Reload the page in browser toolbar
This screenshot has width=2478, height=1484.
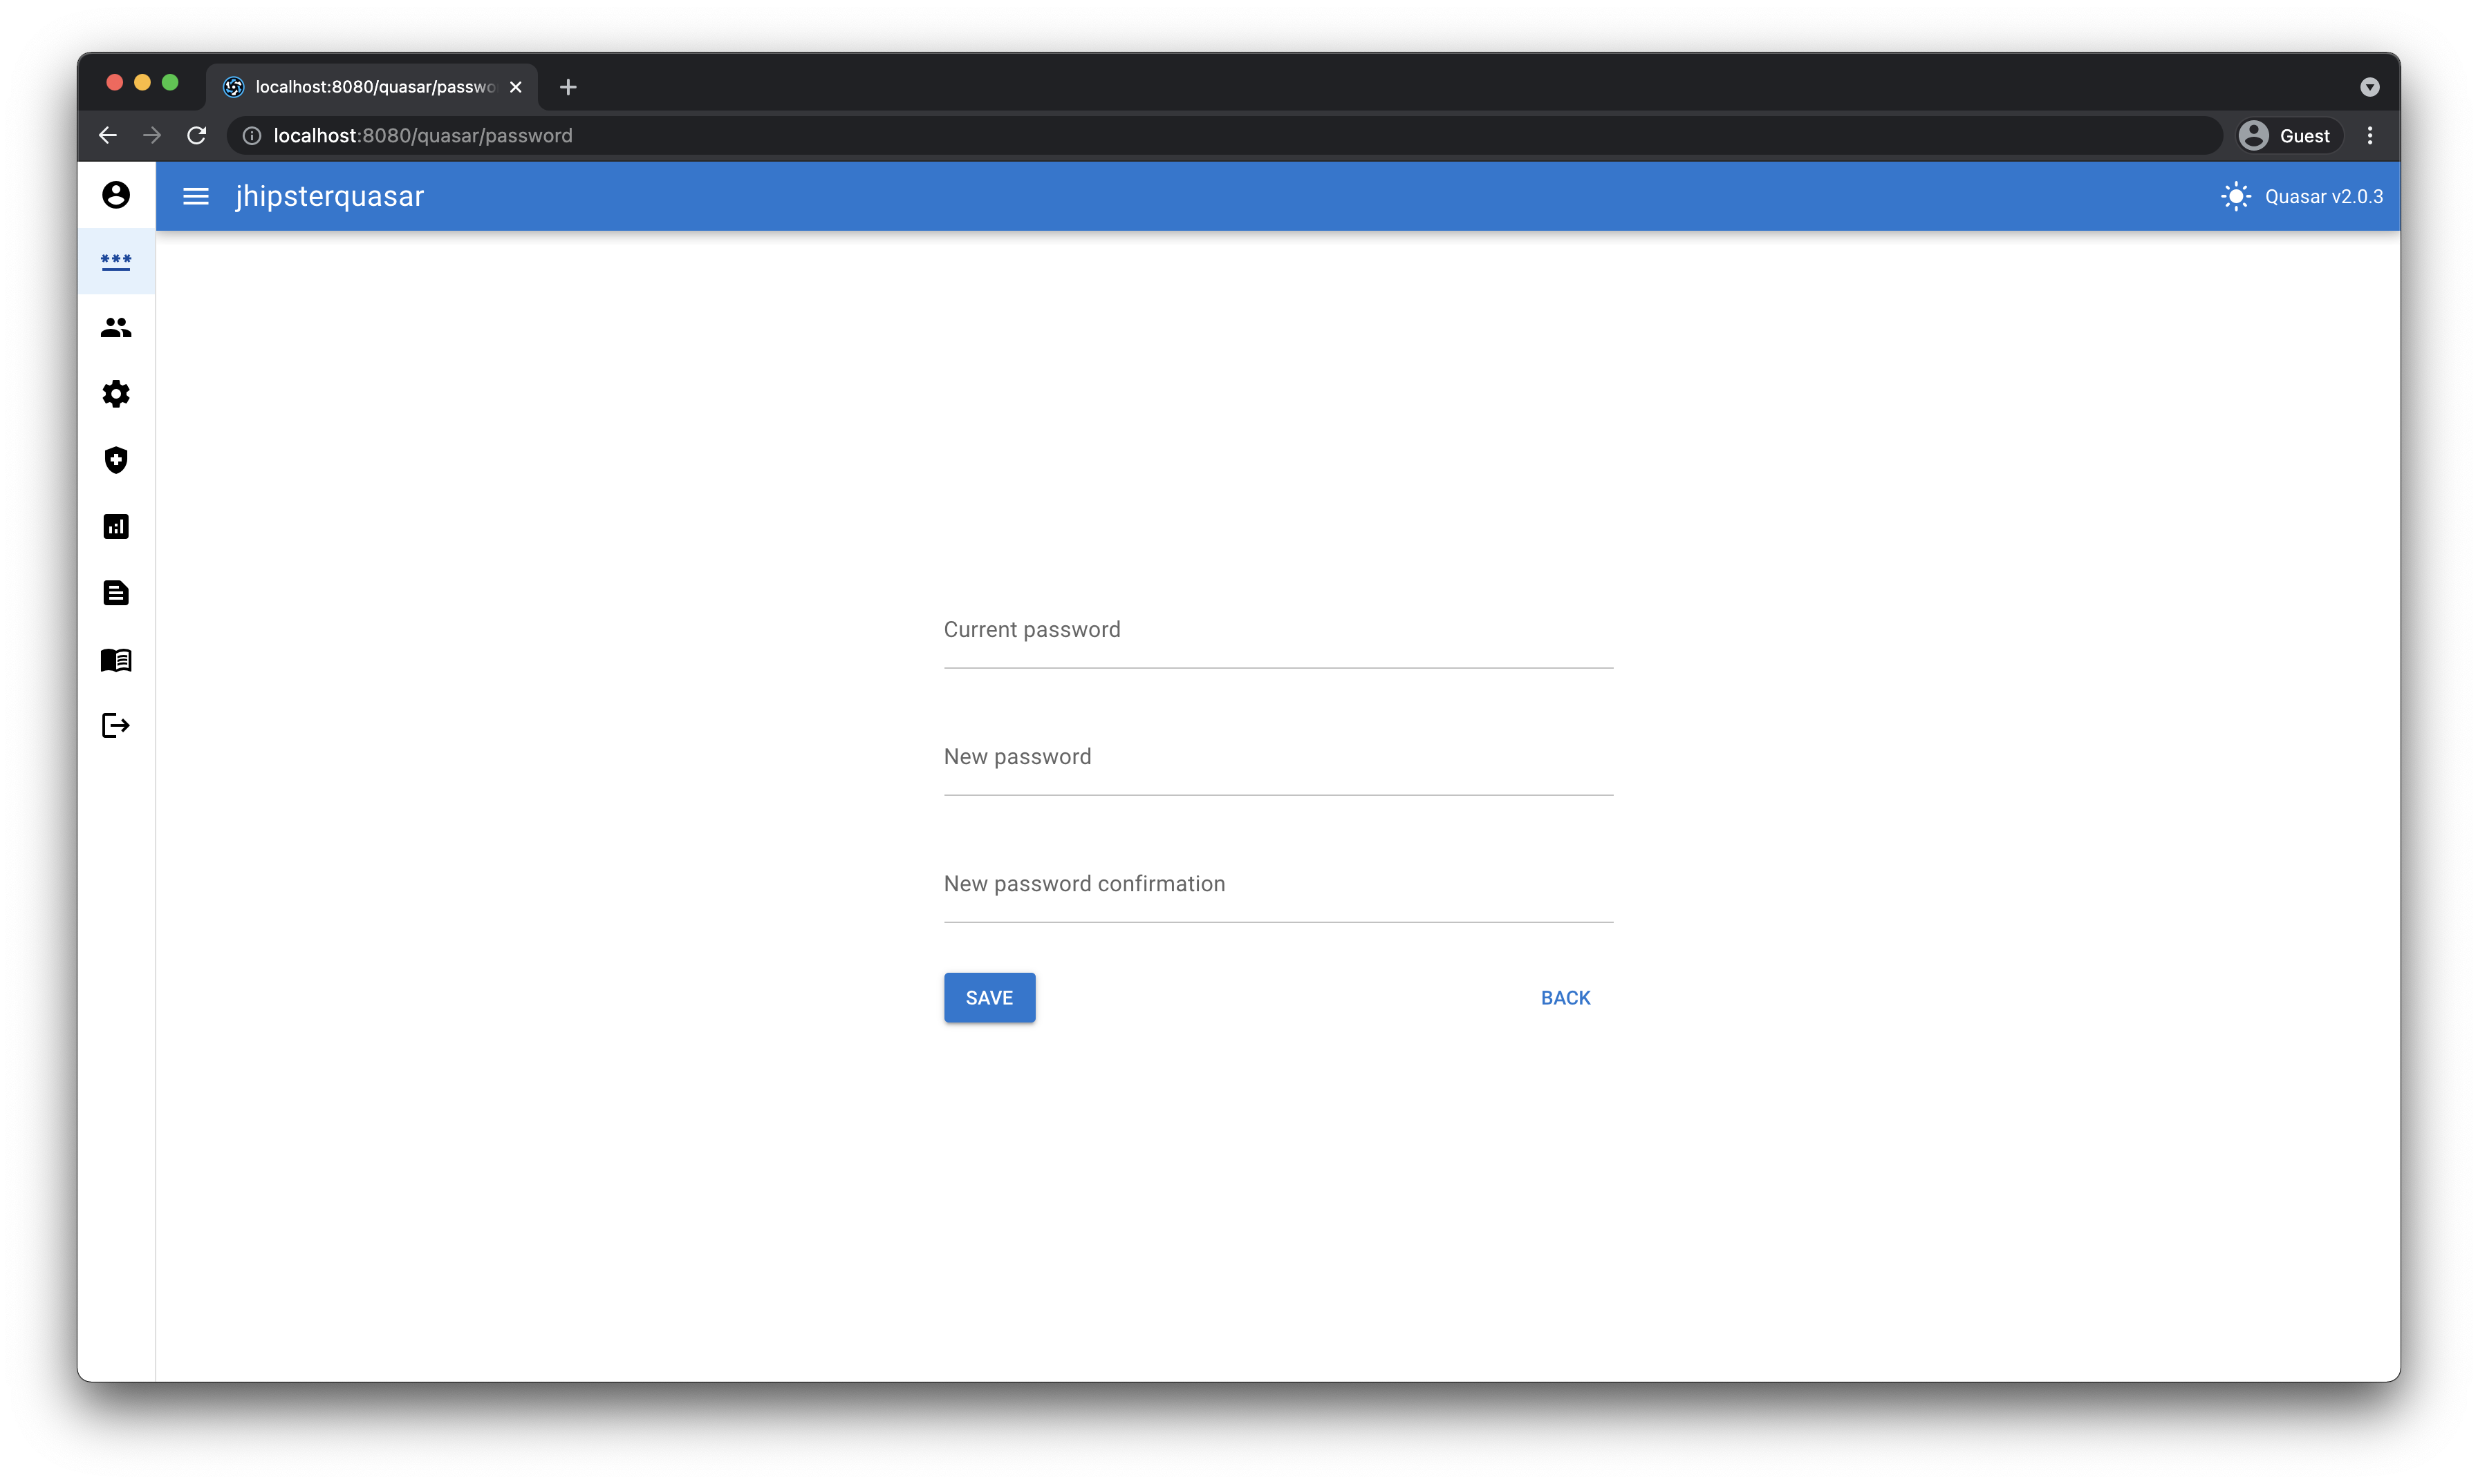(197, 135)
